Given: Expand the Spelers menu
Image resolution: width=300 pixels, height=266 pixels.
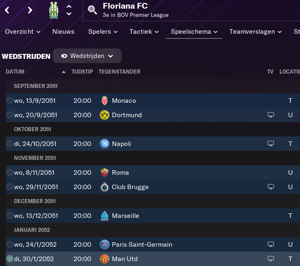Looking at the screenshot, I should point(103,32).
